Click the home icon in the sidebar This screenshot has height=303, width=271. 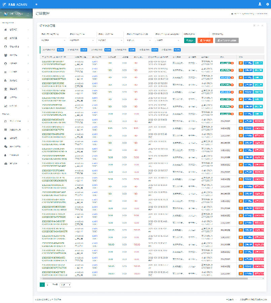[5, 30]
